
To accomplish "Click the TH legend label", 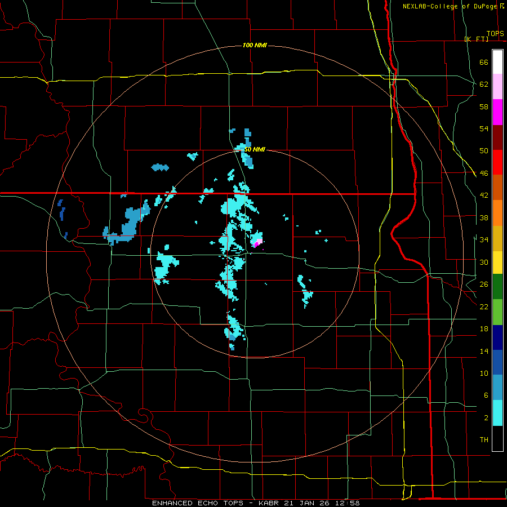I will click(x=484, y=440).
